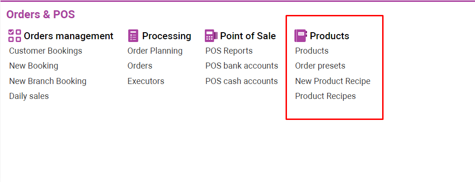Click the Products notebook icon
475x182 pixels.
[301, 36]
